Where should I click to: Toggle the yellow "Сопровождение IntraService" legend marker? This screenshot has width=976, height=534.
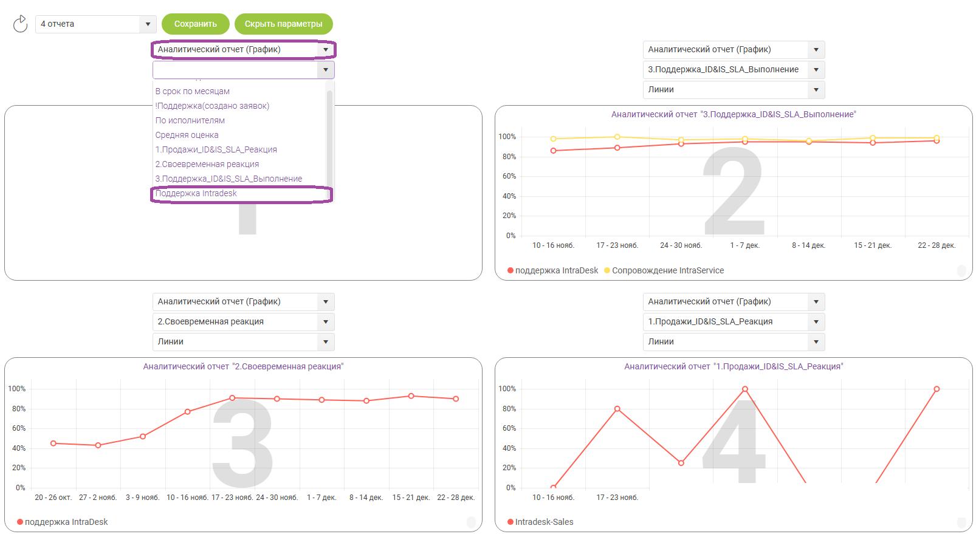point(607,271)
